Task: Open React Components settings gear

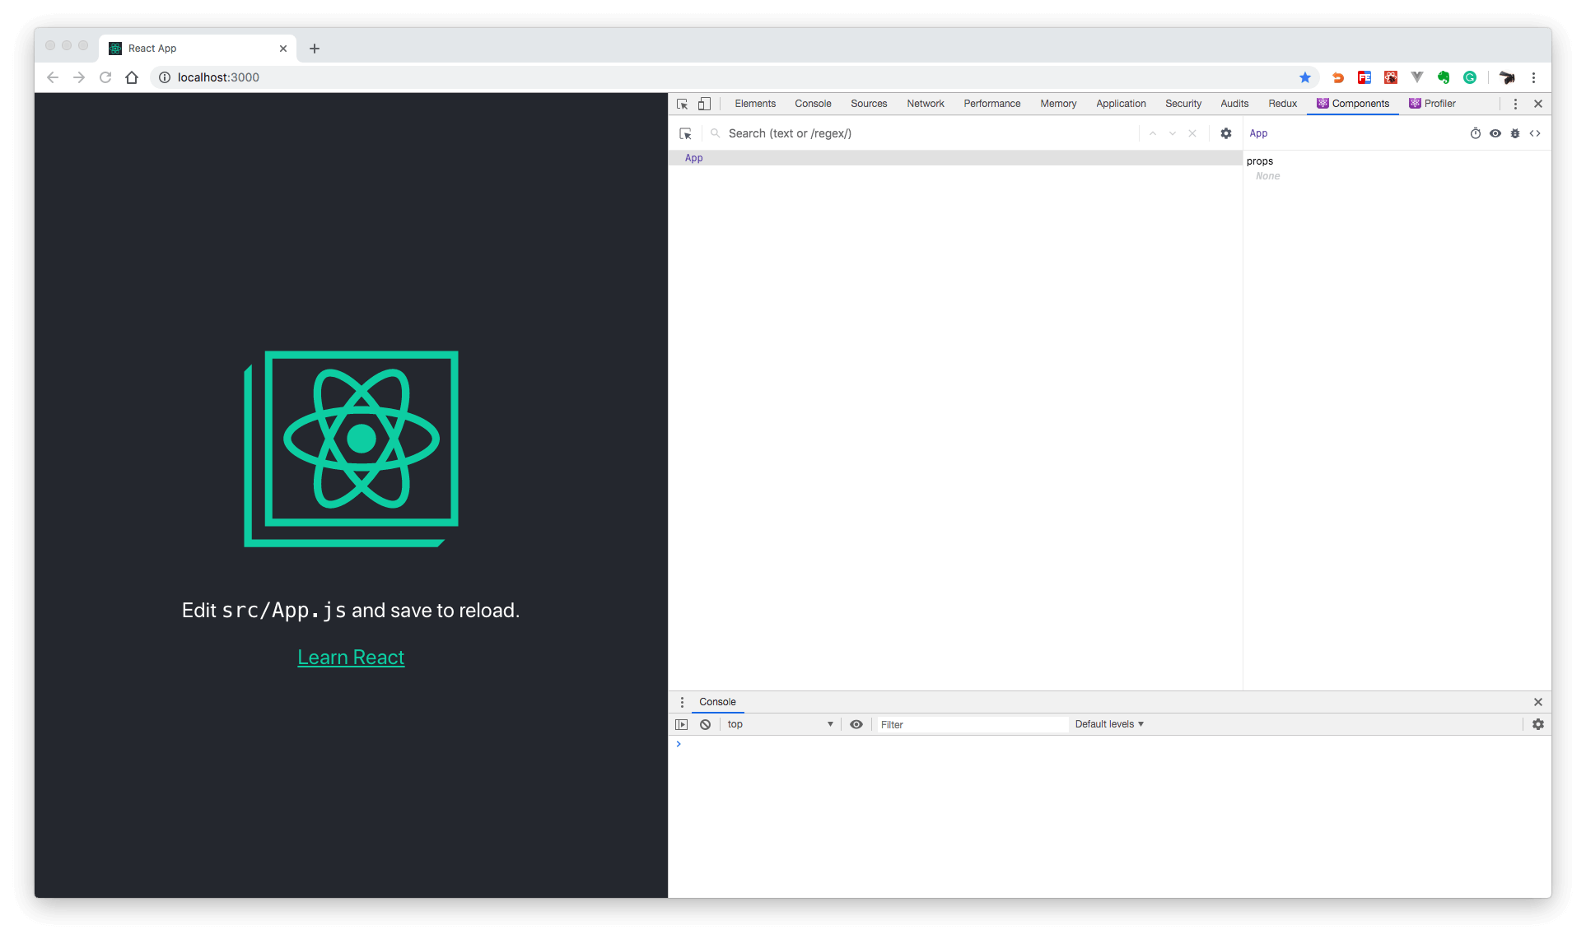Action: (1226, 133)
